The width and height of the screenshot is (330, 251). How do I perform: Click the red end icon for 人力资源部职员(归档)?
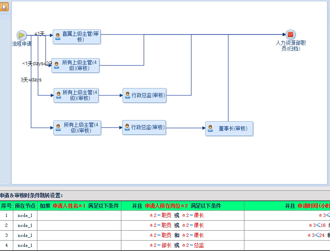pos(291,34)
